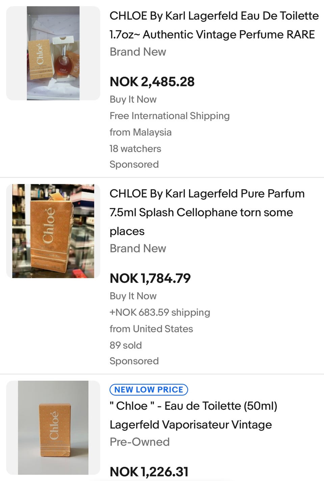The width and height of the screenshot is (324, 481).
Task: Tap the +NOK 683.59 shipping text
Action: tap(160, 312)
